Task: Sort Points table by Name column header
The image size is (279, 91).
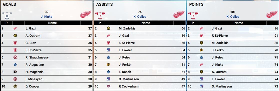Action: click(x=239, y=23)
